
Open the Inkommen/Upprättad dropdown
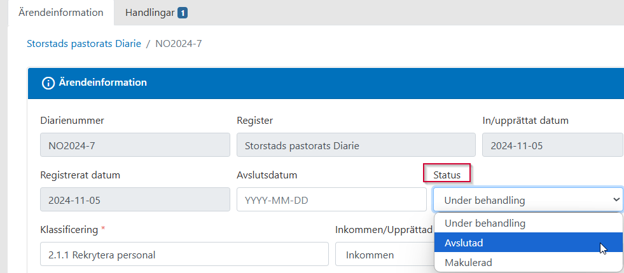(x=384, y=255)
